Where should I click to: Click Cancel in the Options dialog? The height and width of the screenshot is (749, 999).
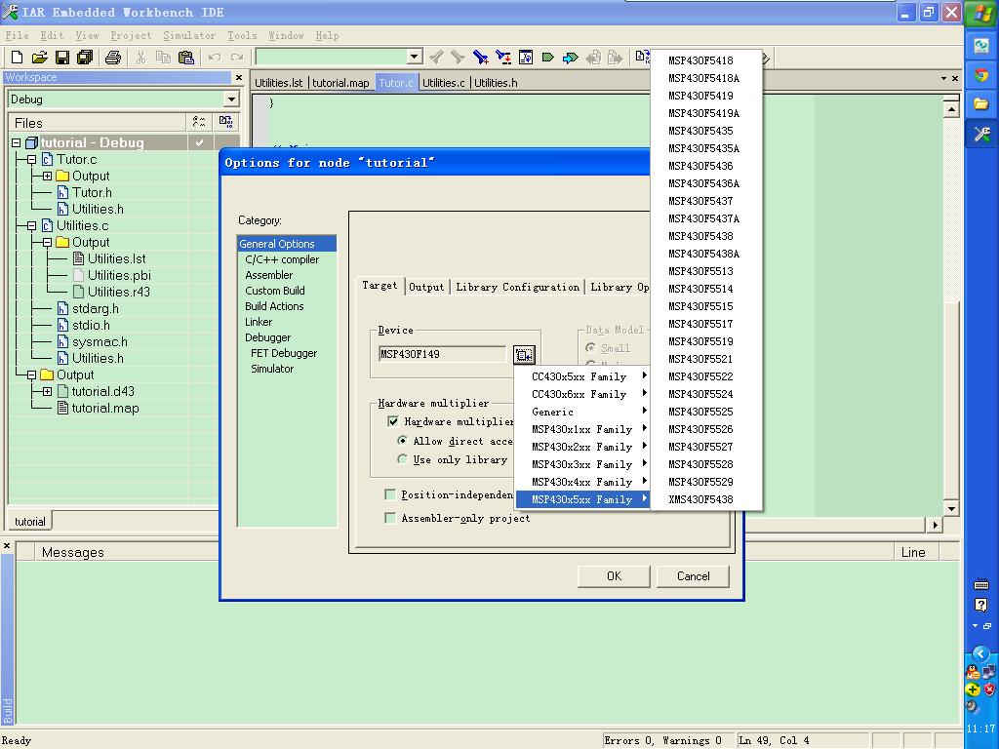[694, 576]
